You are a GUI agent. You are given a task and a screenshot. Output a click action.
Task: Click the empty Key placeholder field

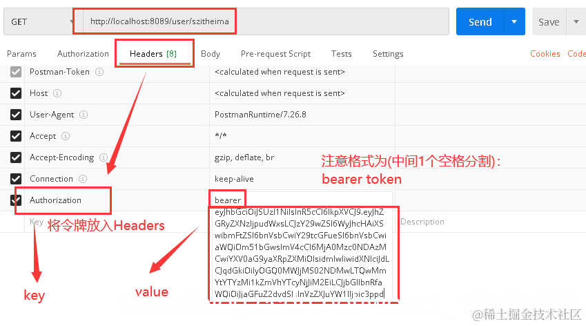(37, 222)
